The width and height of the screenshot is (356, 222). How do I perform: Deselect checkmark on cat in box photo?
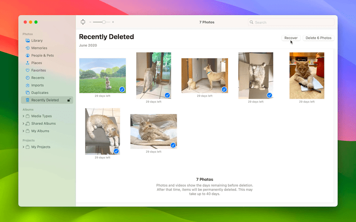click(x=270, y=95)
